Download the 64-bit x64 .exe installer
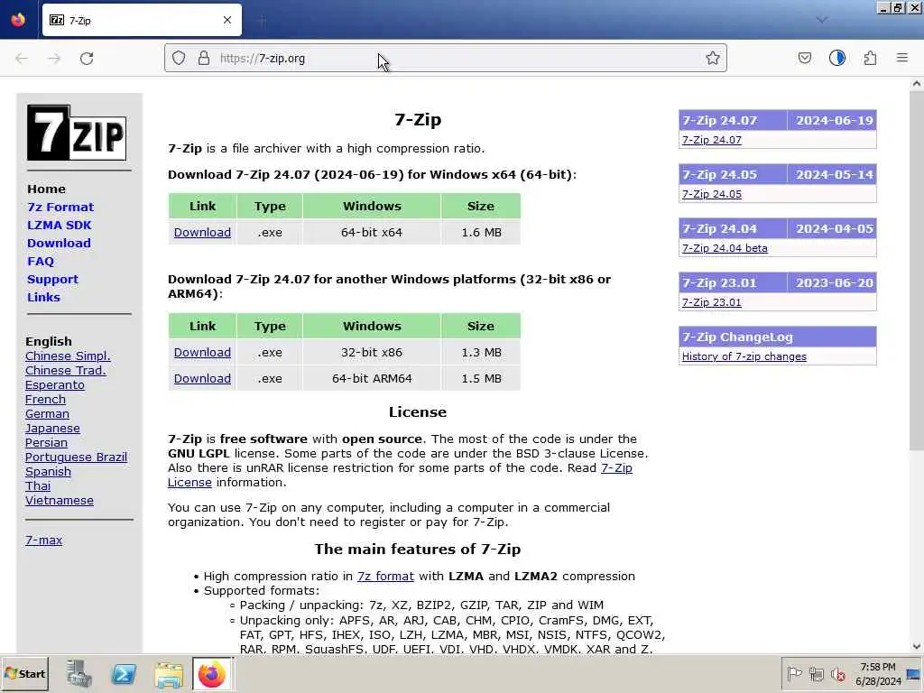The width and height of the screenshot is (924, 693). tap(202, 232)
